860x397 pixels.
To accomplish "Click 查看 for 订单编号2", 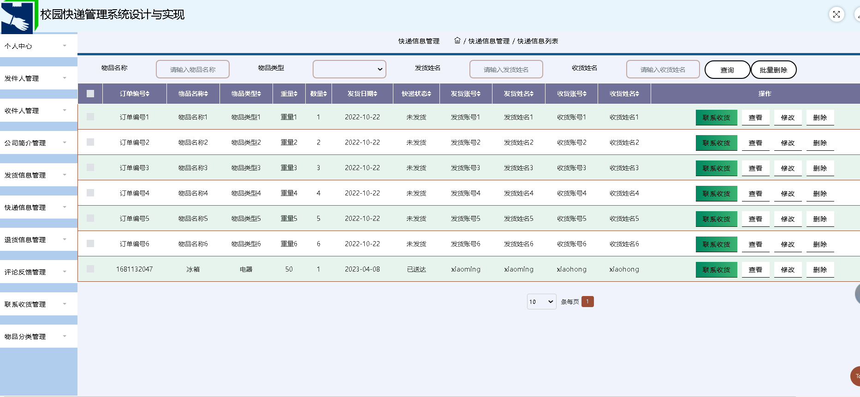I will (755, 143).
